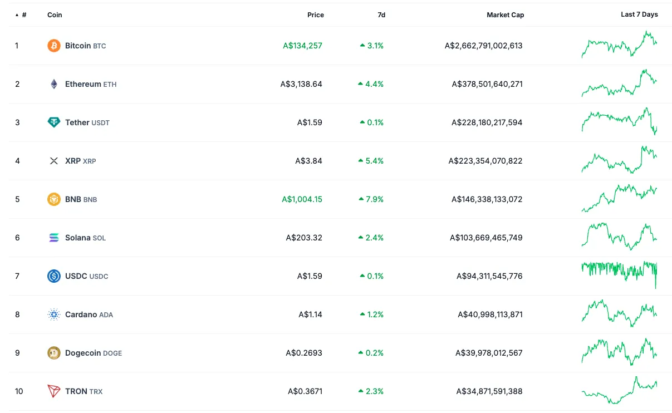Viewport: 672px width, 413px height.
Task: Click the XRP logo icon
Action: [x=54, y=161]
